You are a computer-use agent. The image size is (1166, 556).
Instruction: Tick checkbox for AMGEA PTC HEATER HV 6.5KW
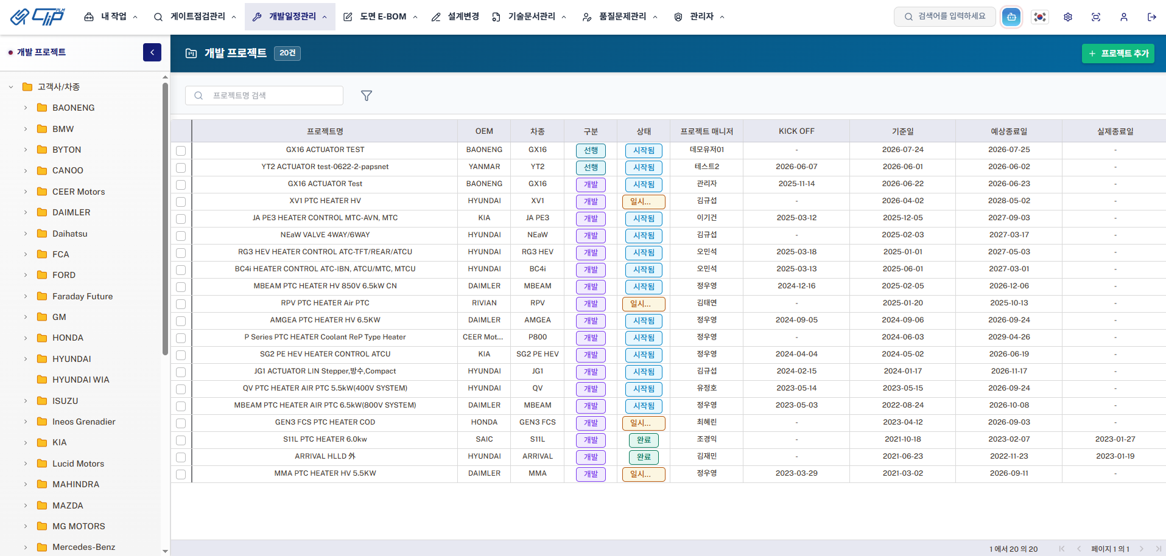tap(181, 321)
